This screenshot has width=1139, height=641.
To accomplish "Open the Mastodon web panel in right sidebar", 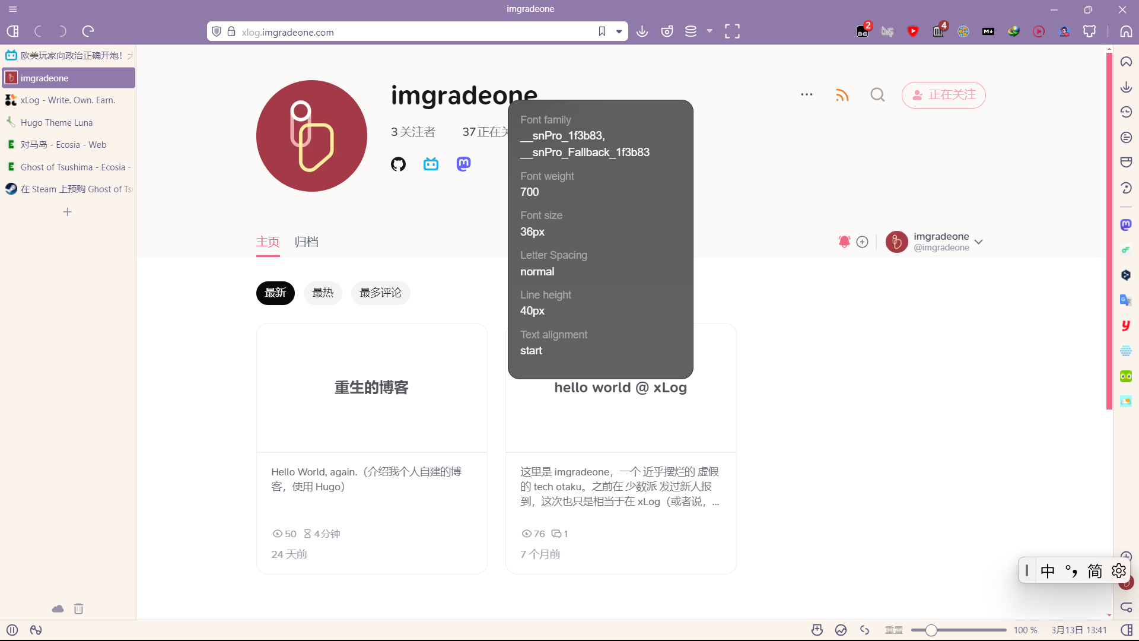I will click(1126, 225).
